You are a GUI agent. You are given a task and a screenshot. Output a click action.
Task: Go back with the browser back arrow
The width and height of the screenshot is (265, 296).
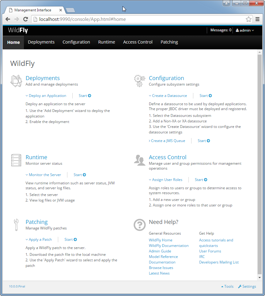(x=8, y=19)
